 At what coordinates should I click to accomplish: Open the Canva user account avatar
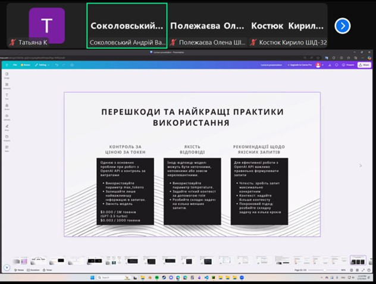[318, 65]
